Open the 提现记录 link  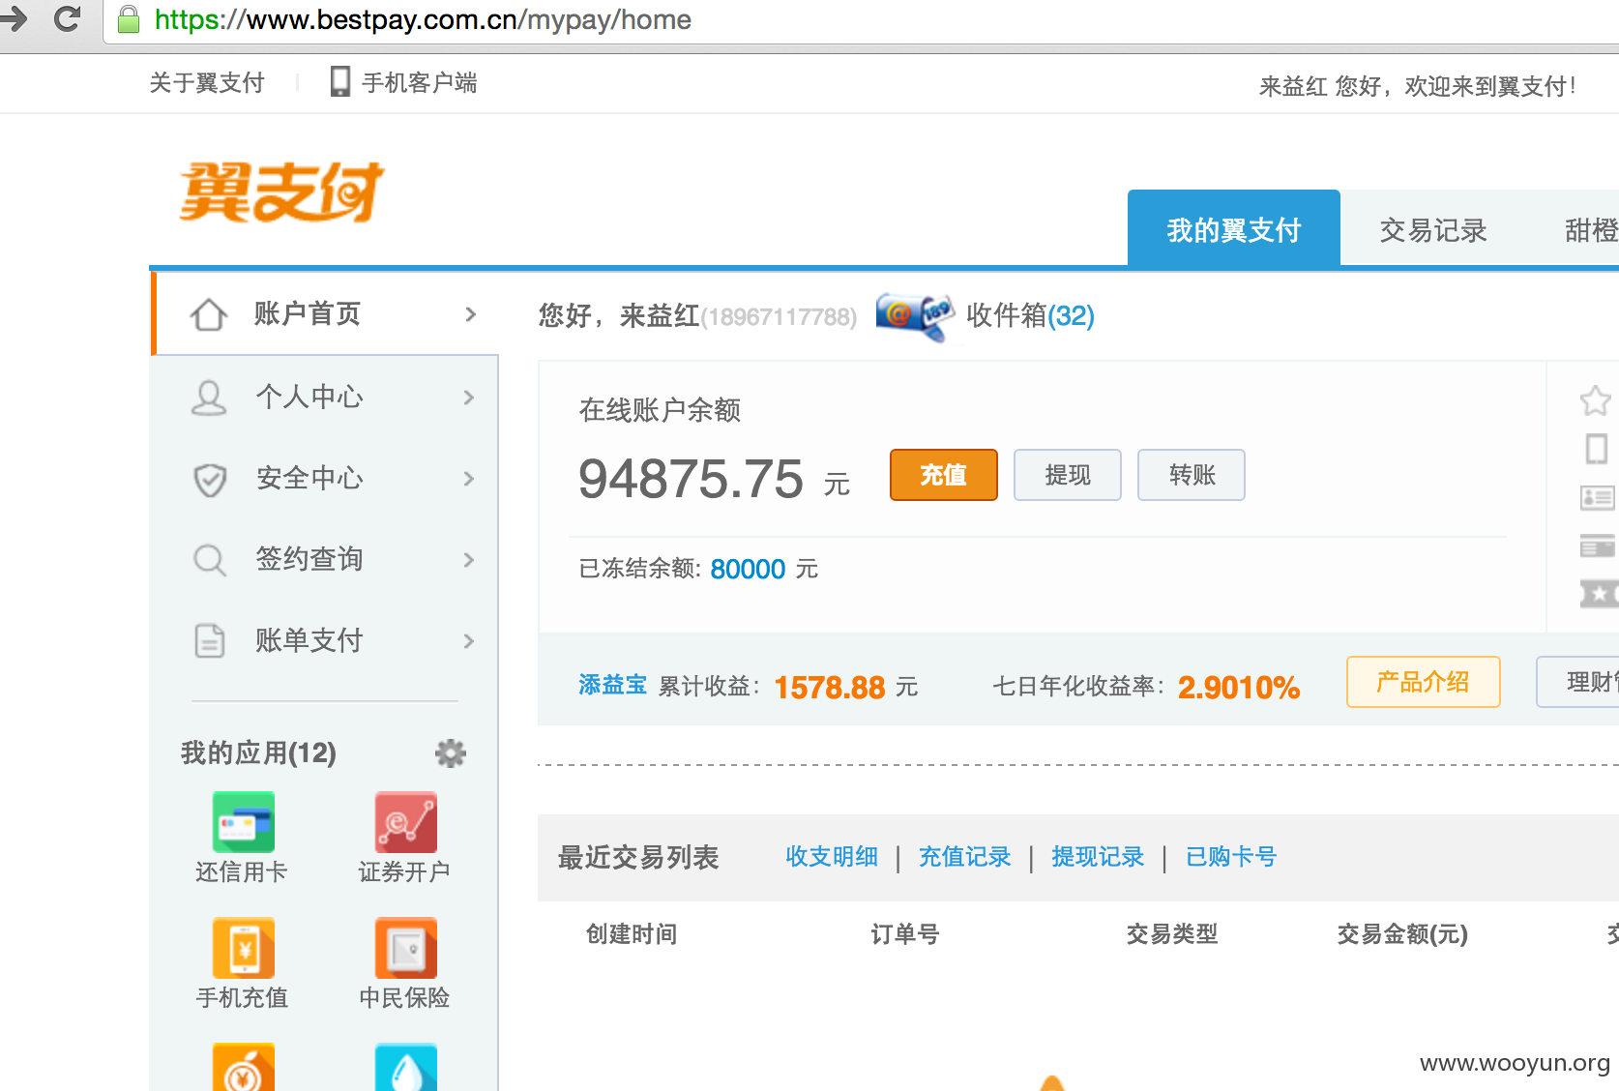[x=1098, y=856]
